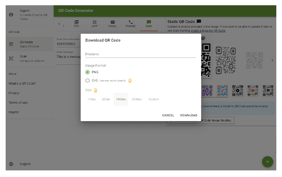Click the color palette icon above QR preview

pyautogui.click(x=203, y=38)
